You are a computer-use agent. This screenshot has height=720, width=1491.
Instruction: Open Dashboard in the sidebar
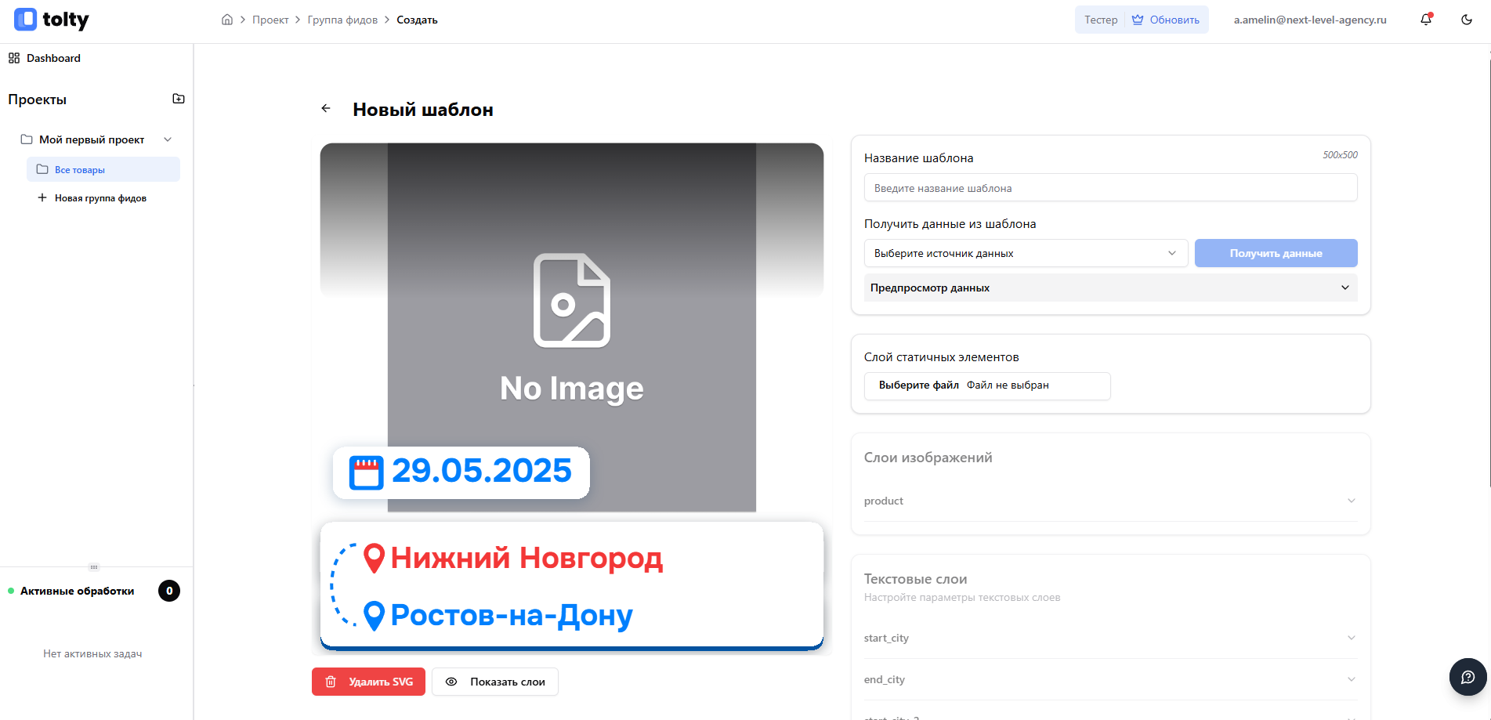click(x=53, y=58)
